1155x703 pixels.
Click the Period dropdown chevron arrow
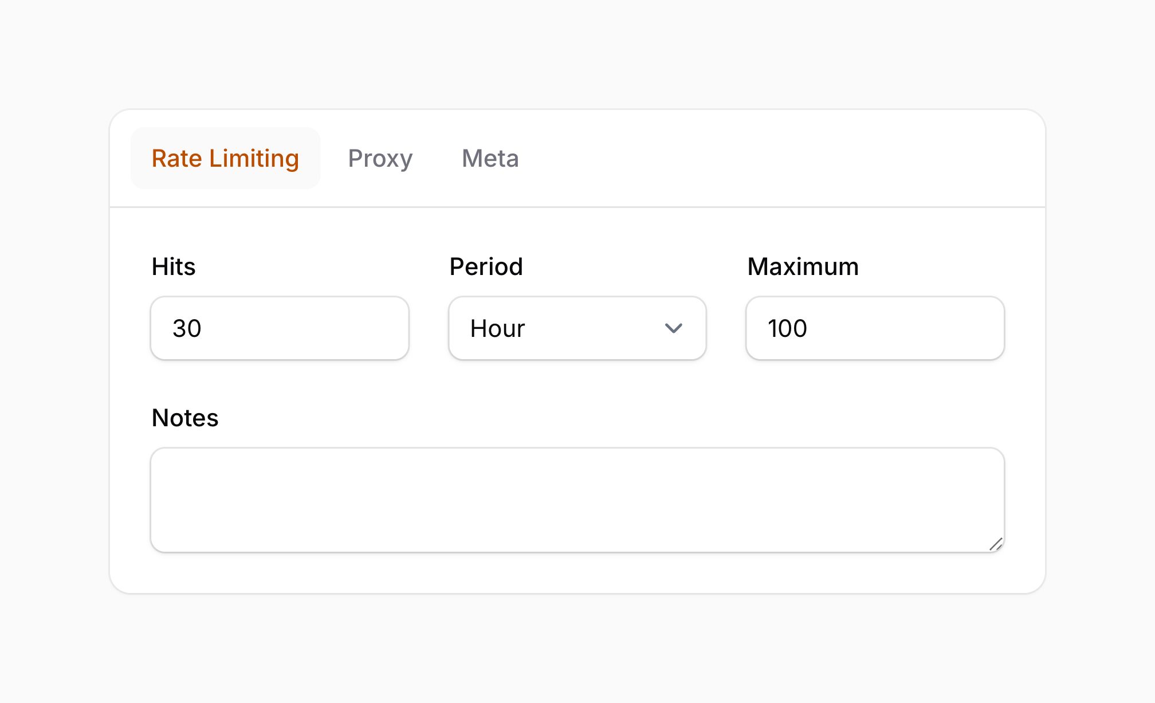(673, 328)
